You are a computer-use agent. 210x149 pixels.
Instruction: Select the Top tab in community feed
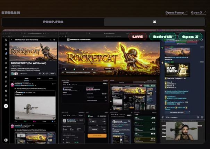(15, 78)
